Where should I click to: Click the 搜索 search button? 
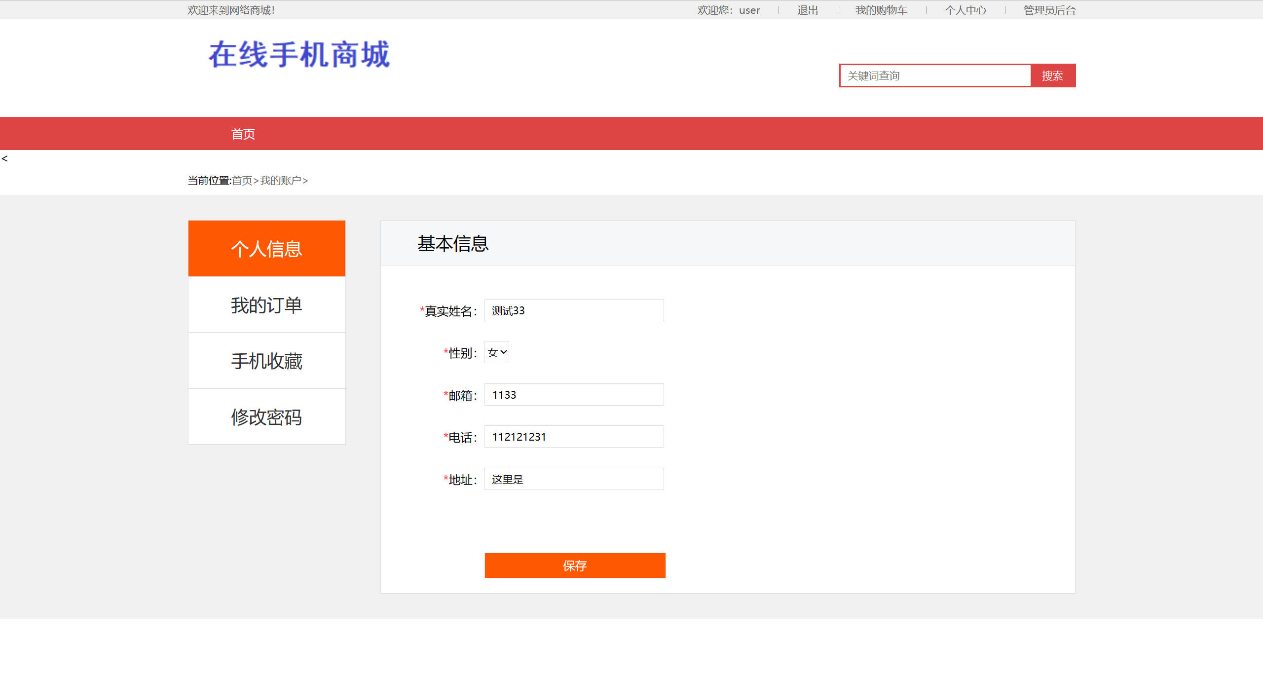click(1052, 75)
